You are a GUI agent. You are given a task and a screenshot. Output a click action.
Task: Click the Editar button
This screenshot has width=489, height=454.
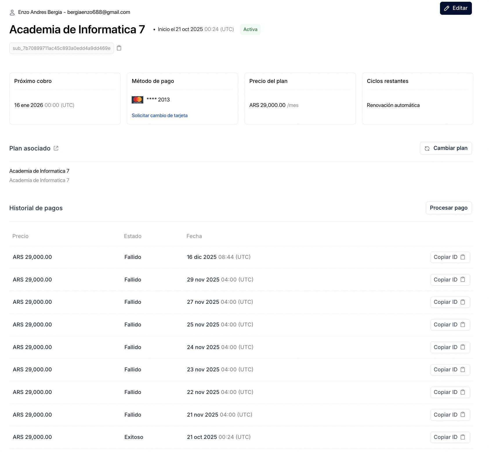(456, 8)
